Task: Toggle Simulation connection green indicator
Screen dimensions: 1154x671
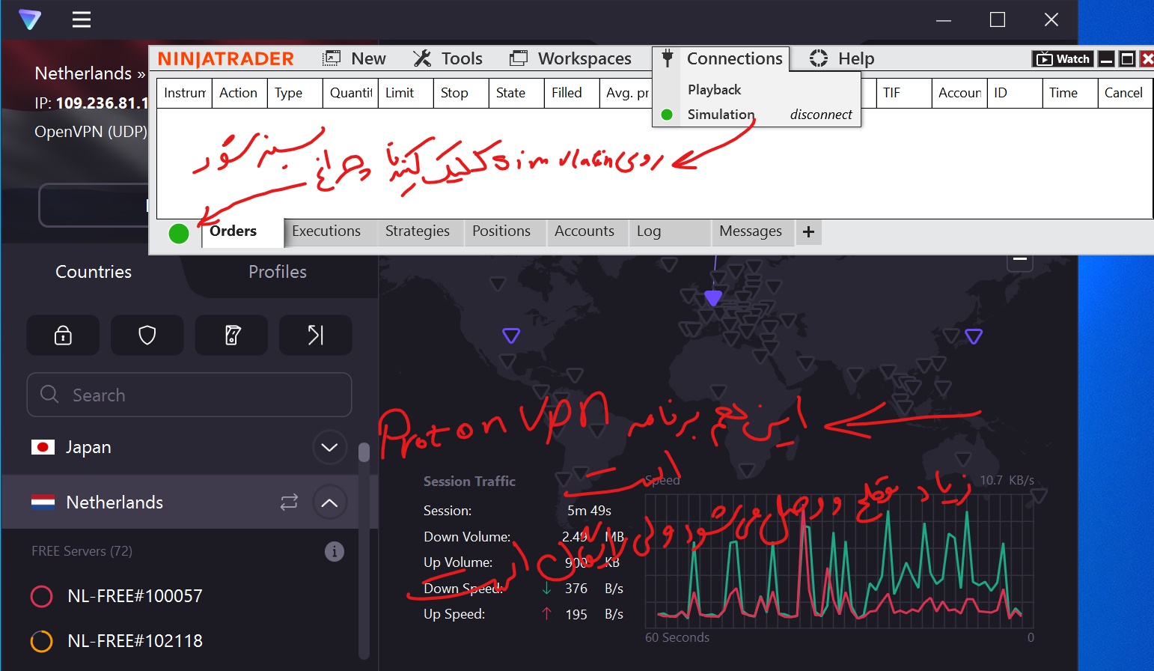Action: coord(667,115)
